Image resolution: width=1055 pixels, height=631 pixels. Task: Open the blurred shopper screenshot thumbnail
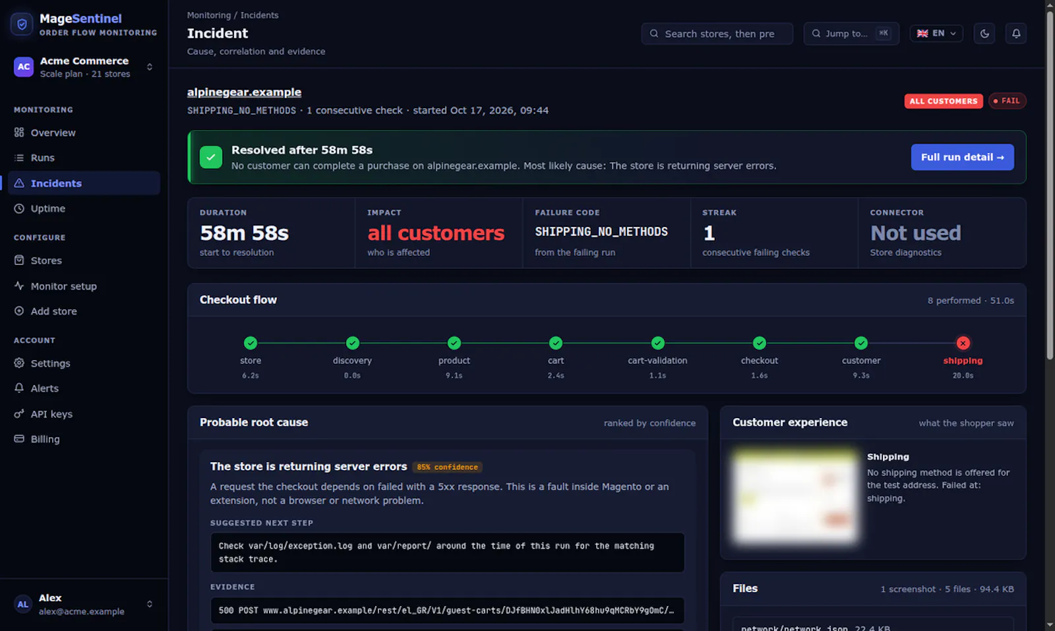tap(795, 496)
